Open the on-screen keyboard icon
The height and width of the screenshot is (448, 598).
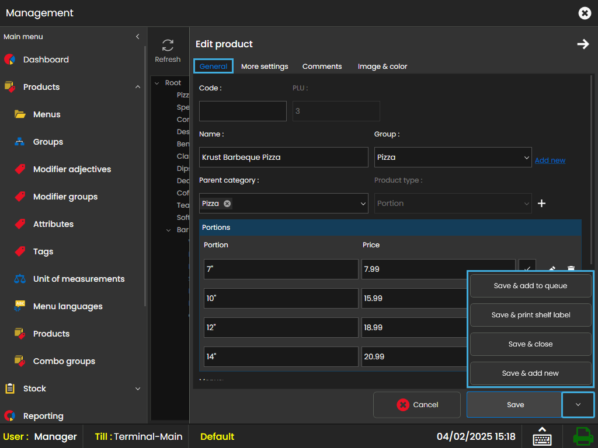pos(542,436)
